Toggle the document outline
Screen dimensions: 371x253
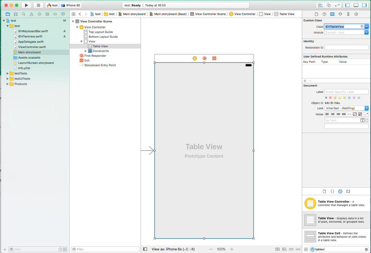coord(145,249)
